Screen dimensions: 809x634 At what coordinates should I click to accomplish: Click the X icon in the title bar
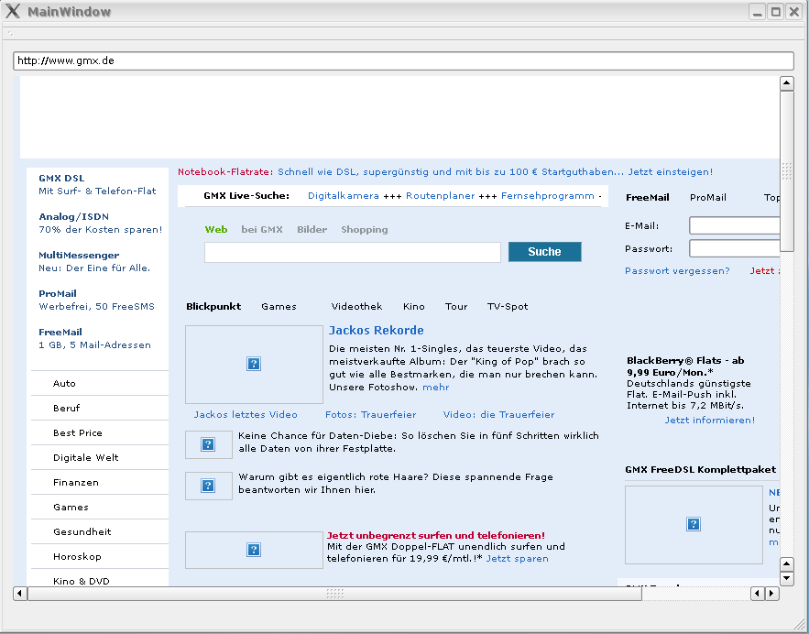(x=13, y=11)
